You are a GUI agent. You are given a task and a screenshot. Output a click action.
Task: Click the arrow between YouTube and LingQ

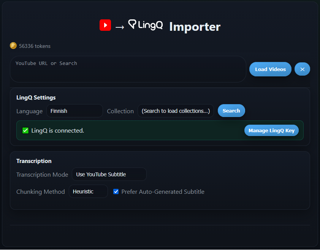120,27
